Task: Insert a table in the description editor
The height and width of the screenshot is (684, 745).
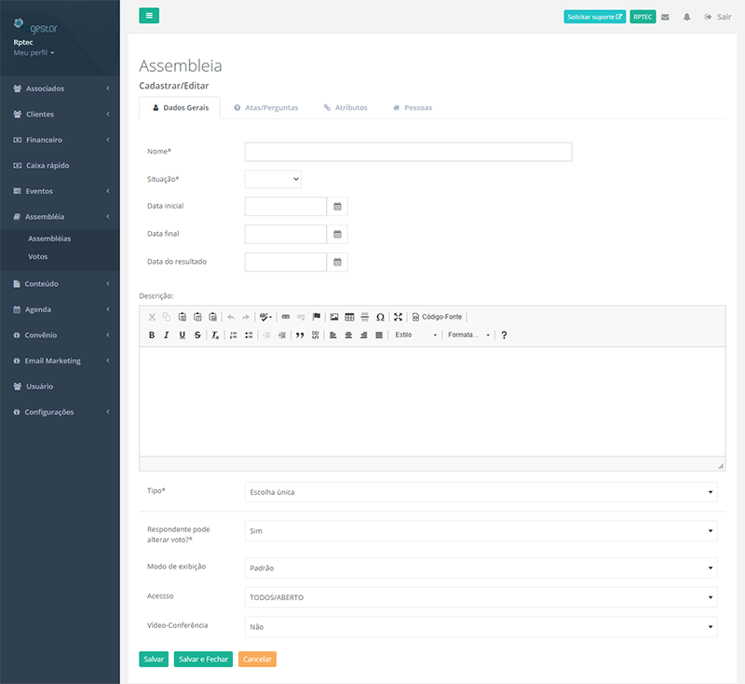Action: click(349, 317)
